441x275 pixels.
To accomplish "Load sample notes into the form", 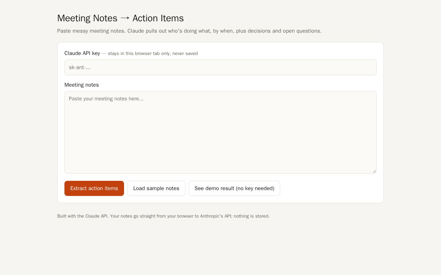I will (x=156, y=188).
